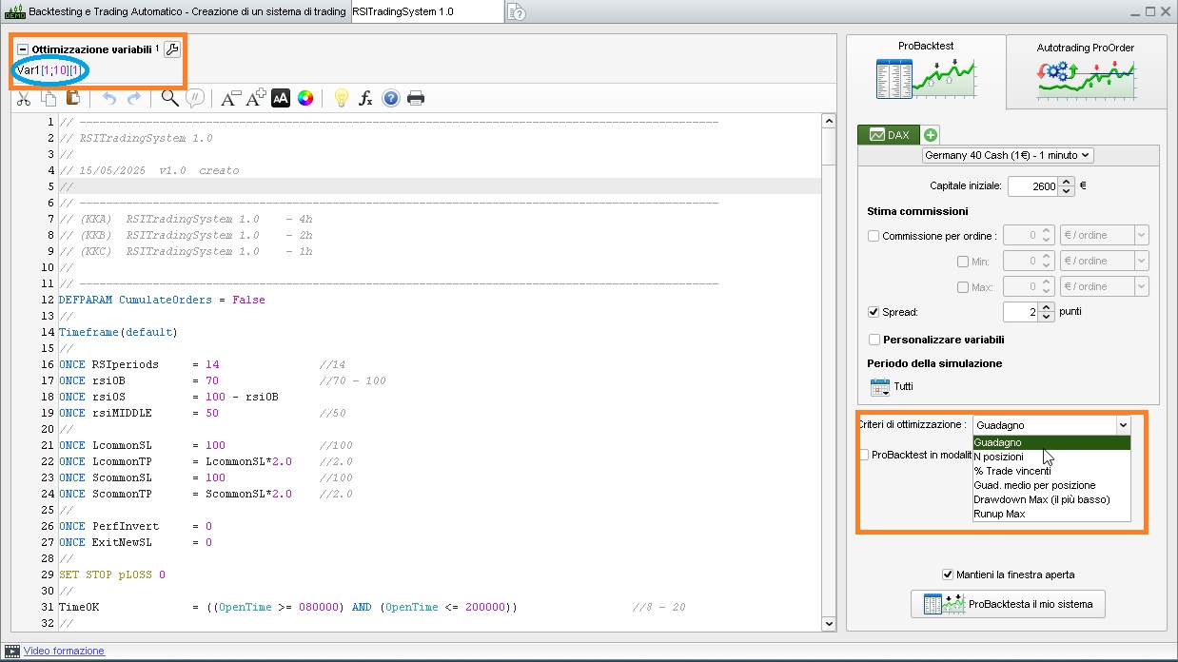1178x662 pixels.
Task: Uncheck the Spread checkbox
Action: [874, 312]
